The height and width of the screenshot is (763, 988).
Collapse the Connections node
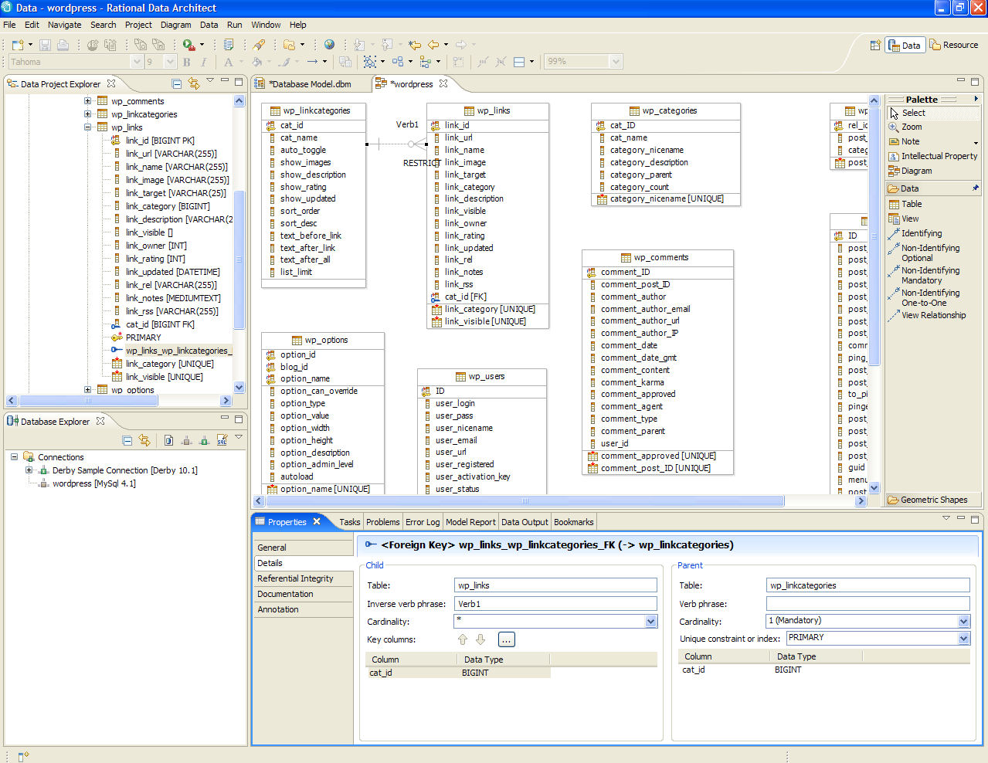click(14, 457)
